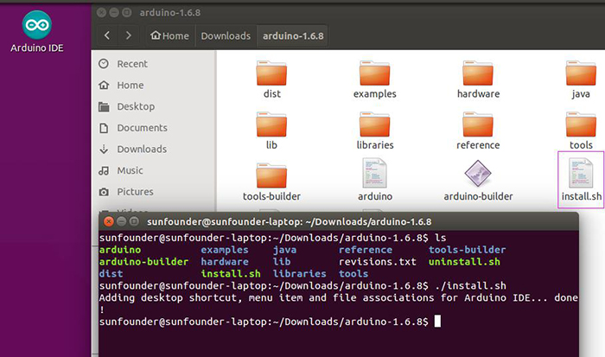605x357 pixels.
Task: Select the tools folder
Action: pyautogui.click(x=581, y=131)
